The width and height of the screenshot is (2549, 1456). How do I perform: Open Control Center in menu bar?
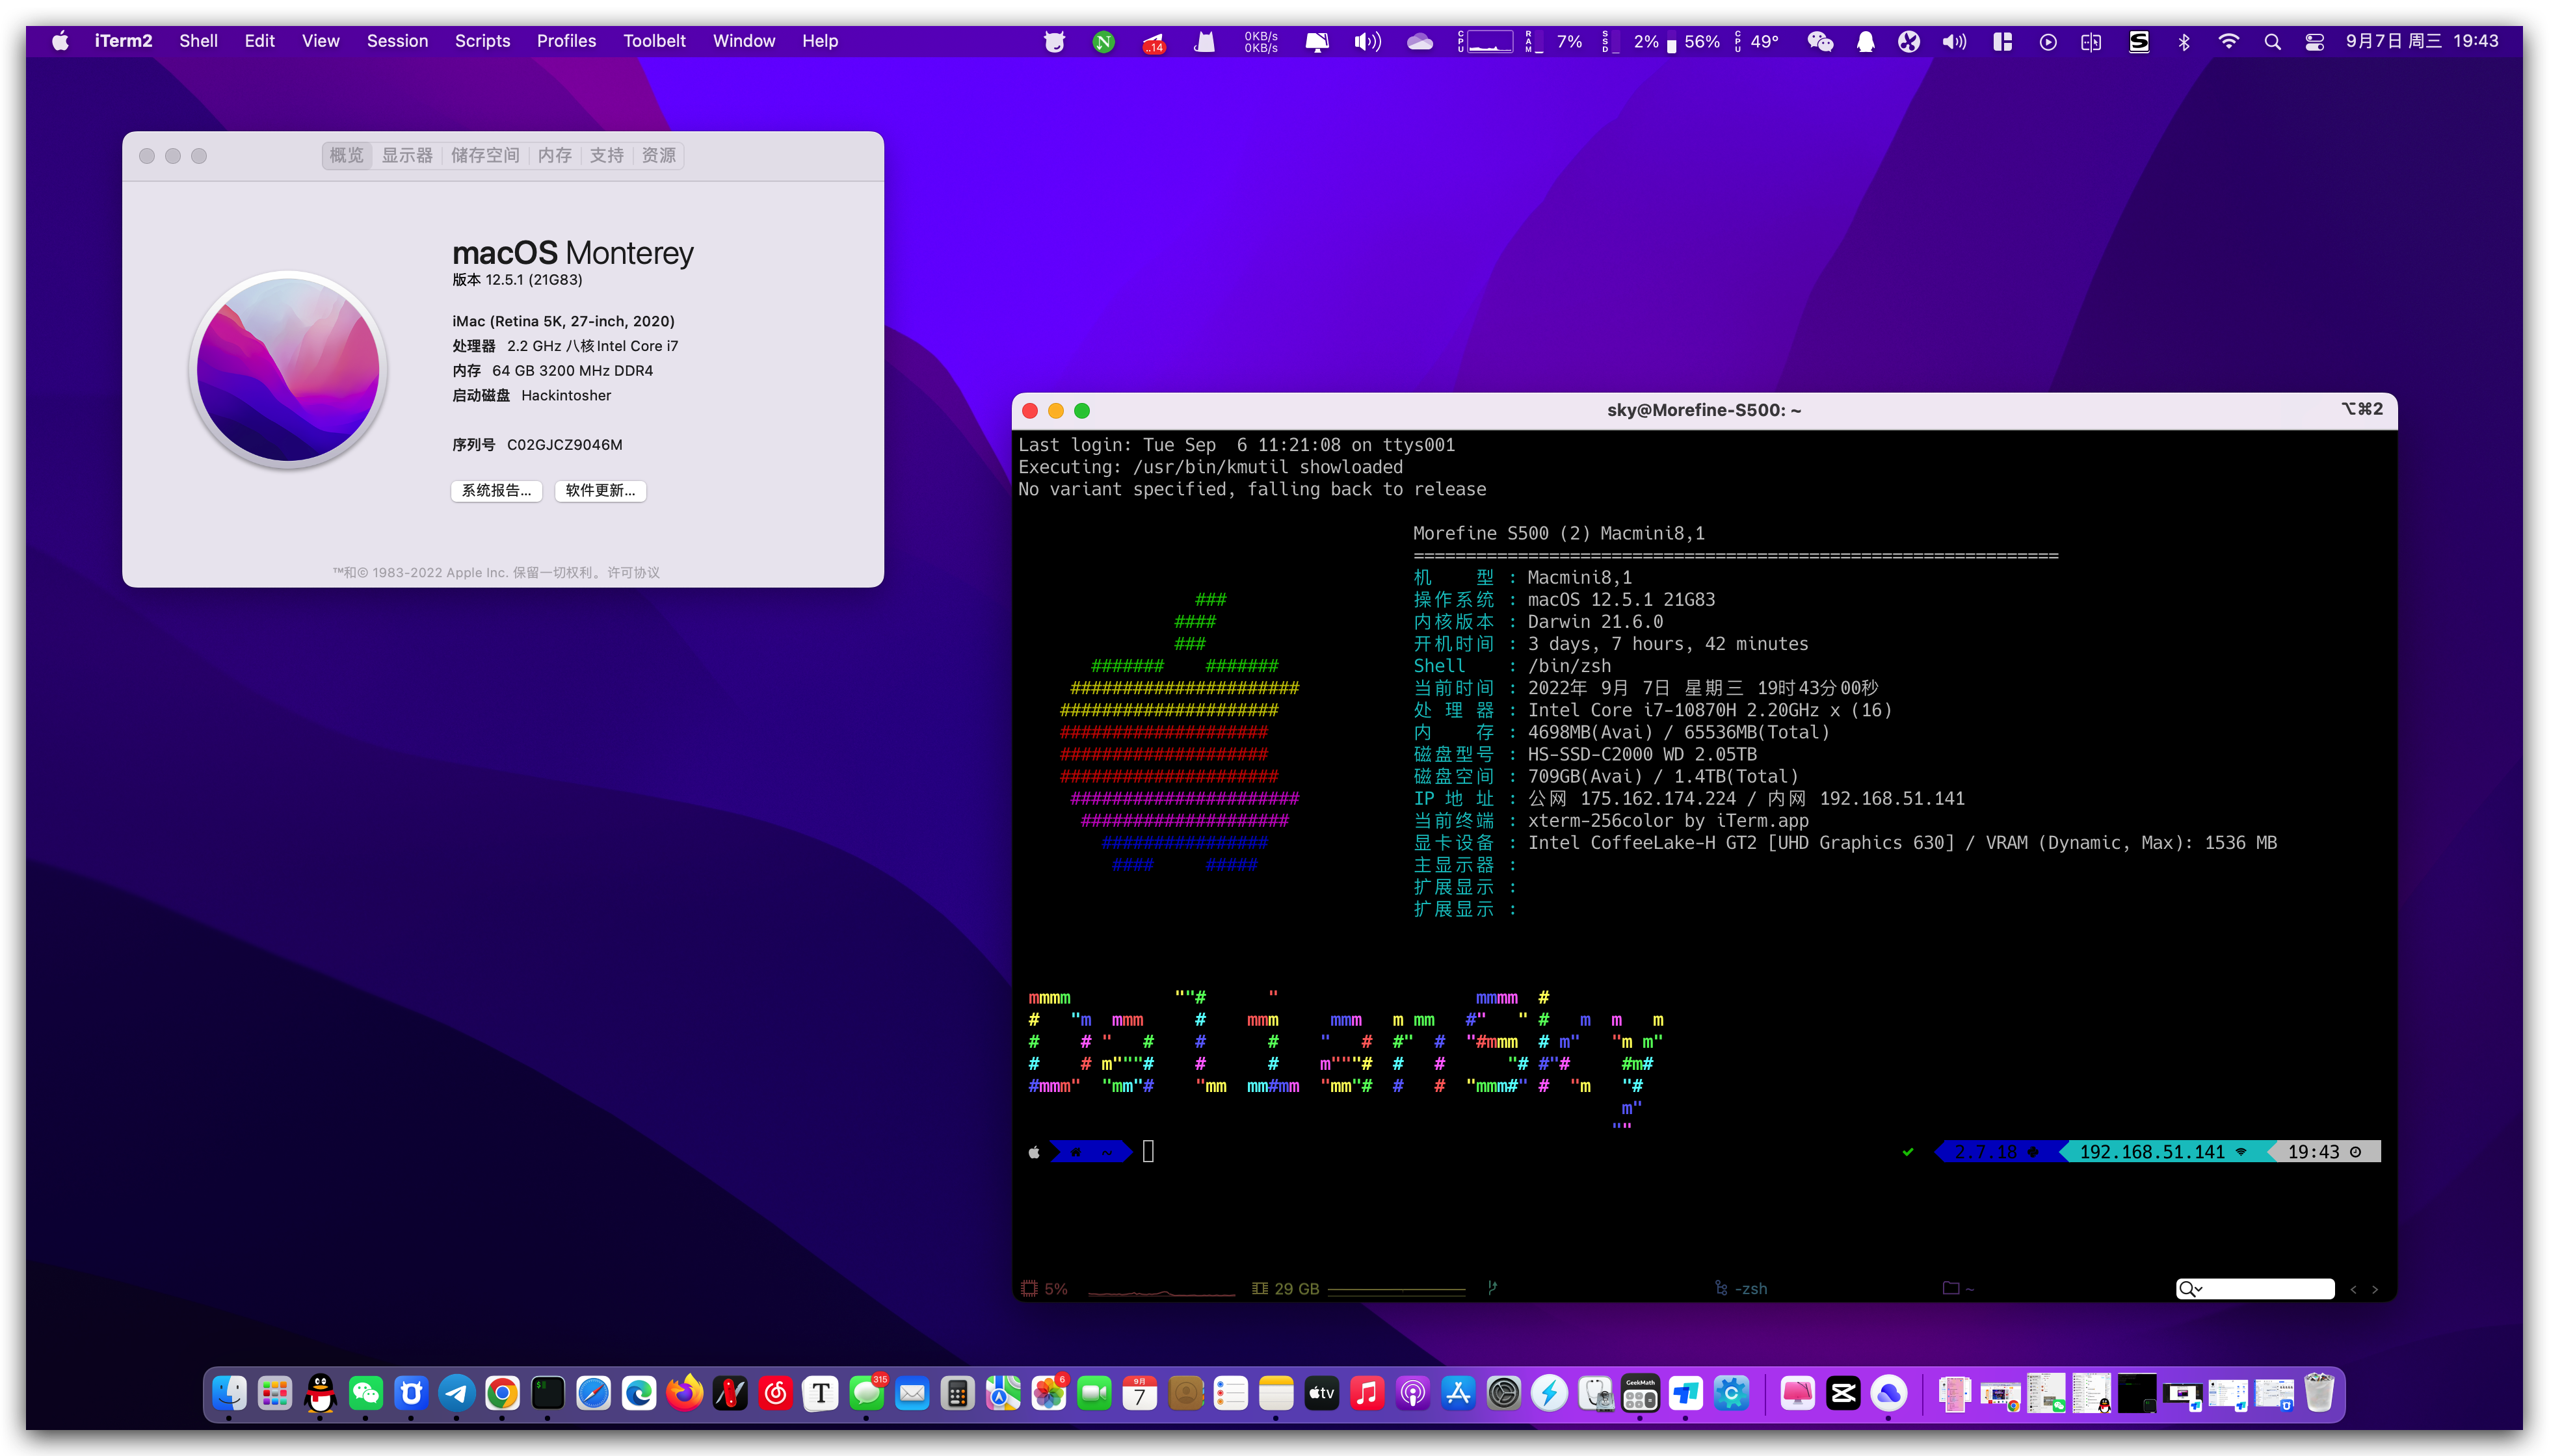(x=2315, y=41)
